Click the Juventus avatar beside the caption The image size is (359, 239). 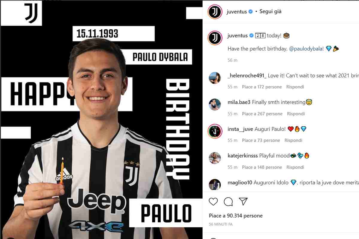pyautogui.click(x=215, y=38)
